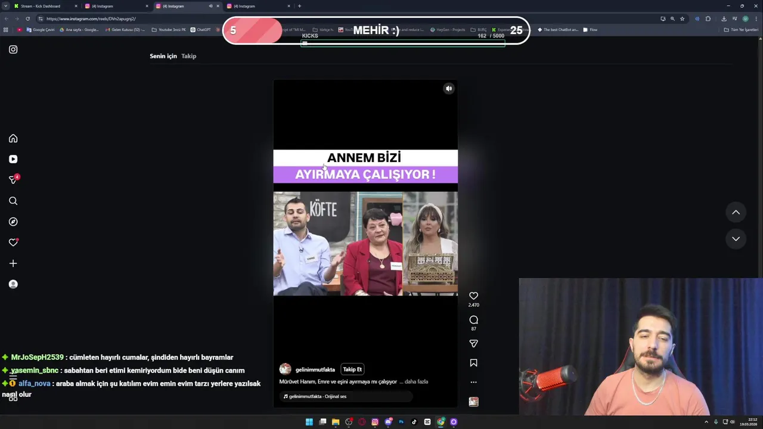This screenshot has width=763, height=429.
Task: Switch to the last Instagram browser tab
Action: [x=258, y=6]
